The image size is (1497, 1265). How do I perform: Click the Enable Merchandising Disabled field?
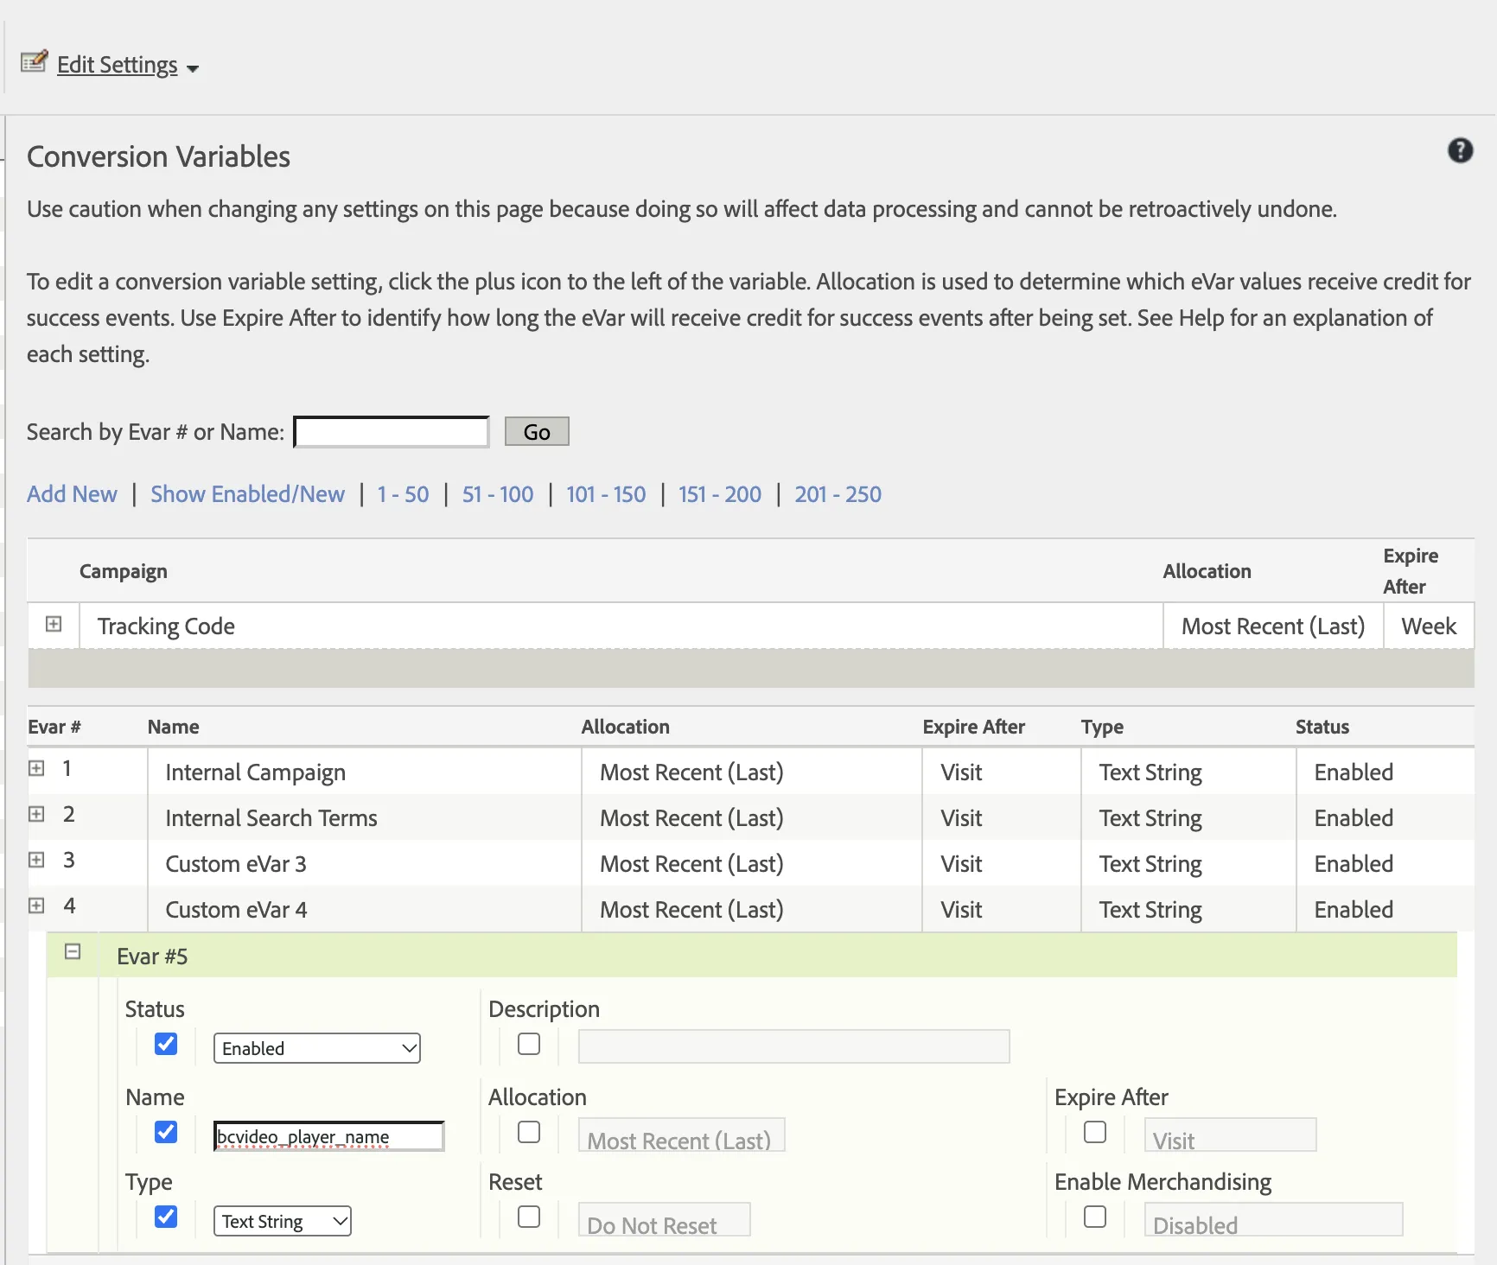[x=1273, y=1220]
